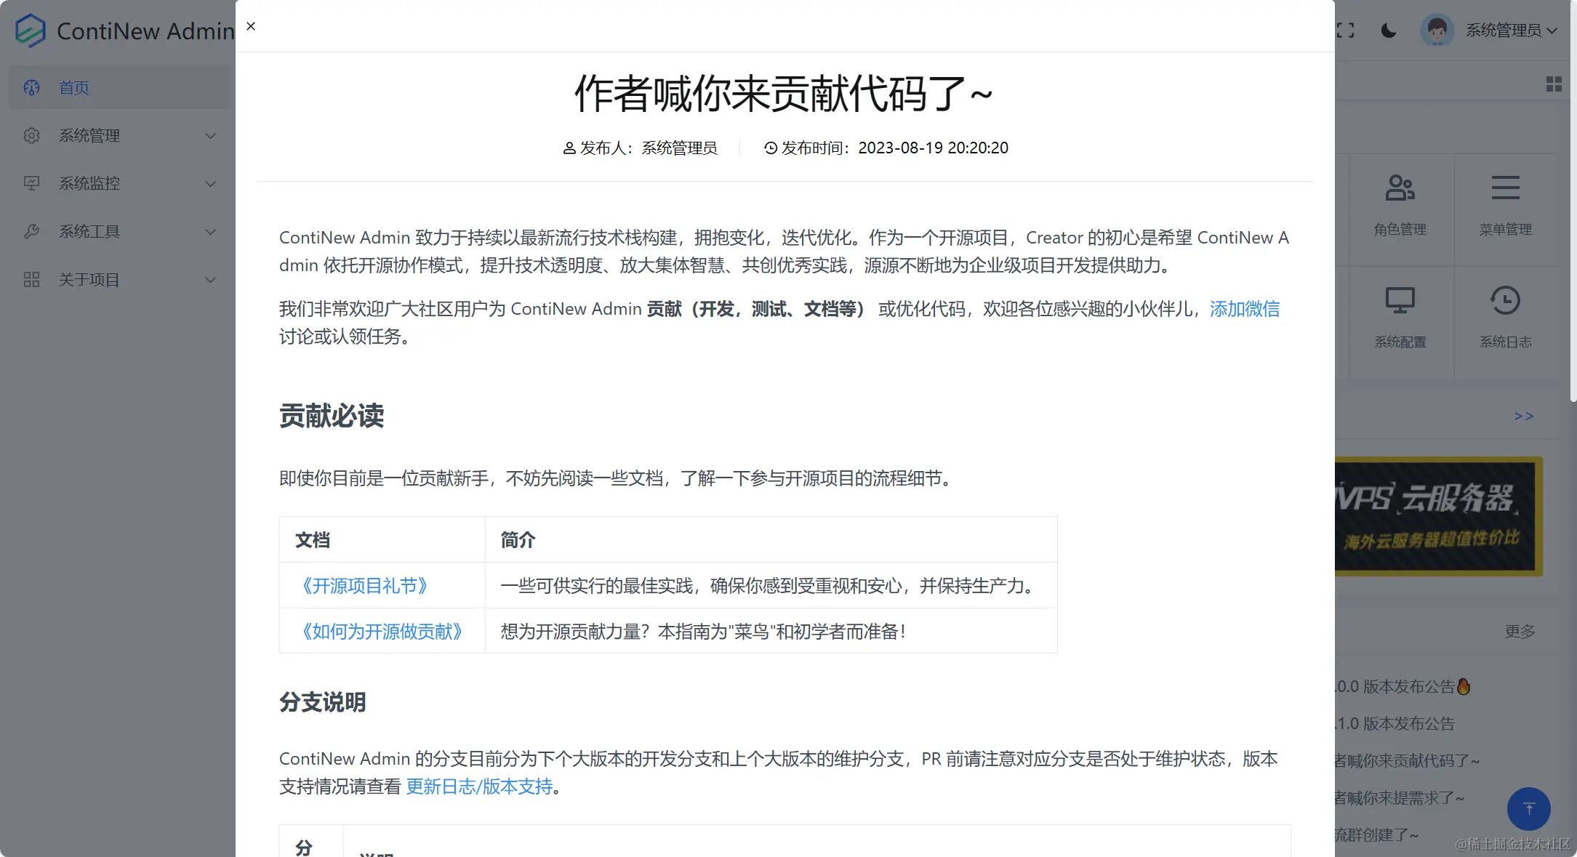Toggle dark mode with the moon icon

click(x=1388, y=30)
